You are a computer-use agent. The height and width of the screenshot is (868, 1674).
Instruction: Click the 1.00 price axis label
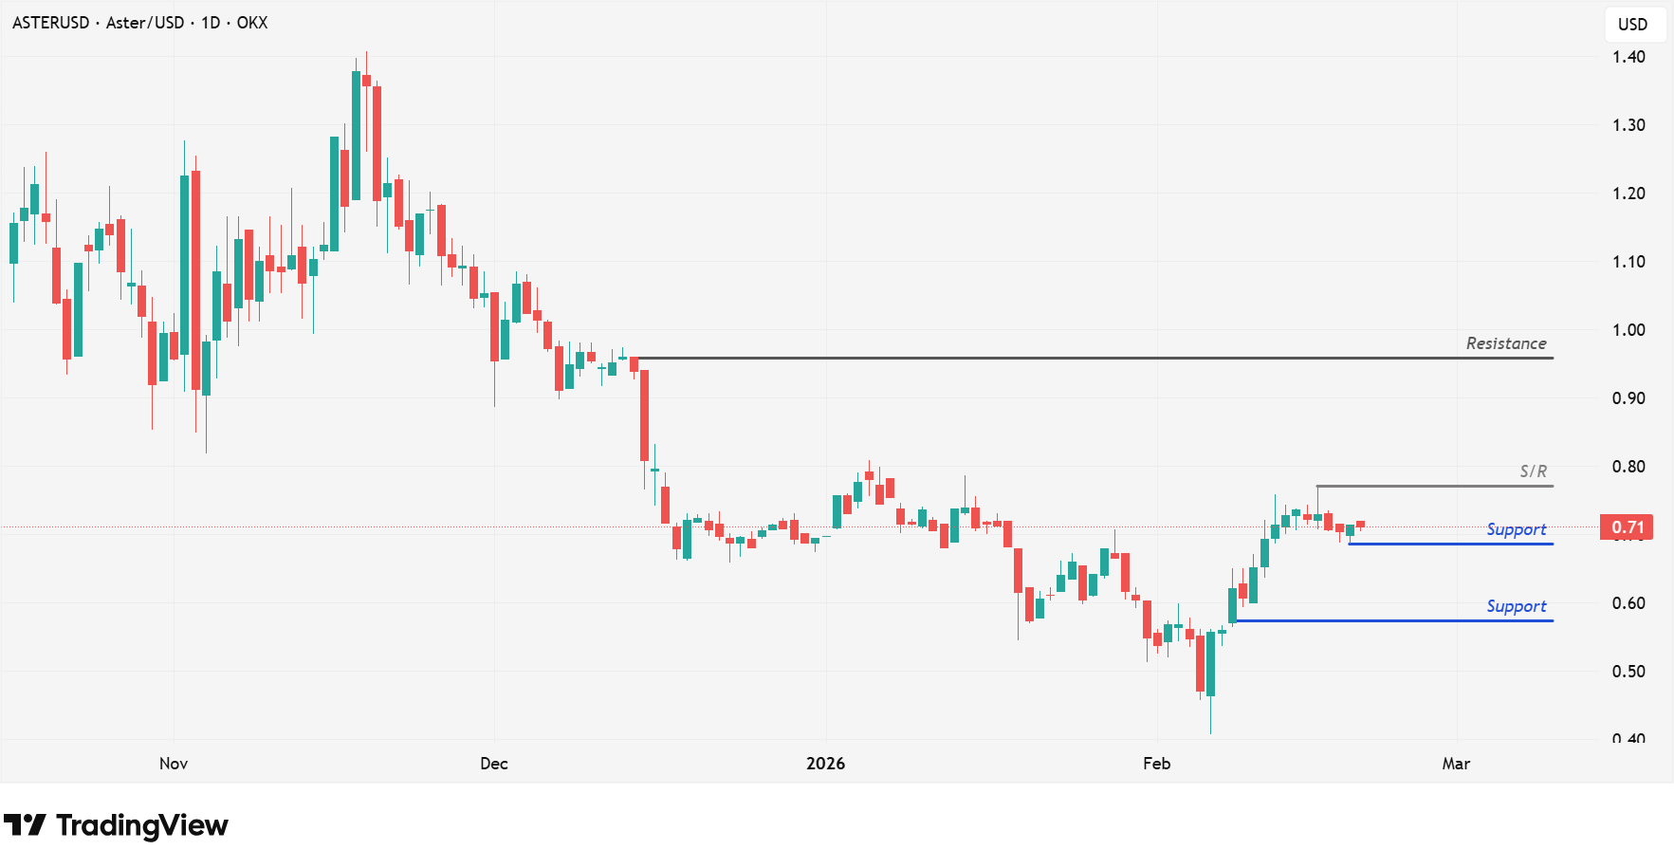pyautogui.click(x=1628, y=330)
